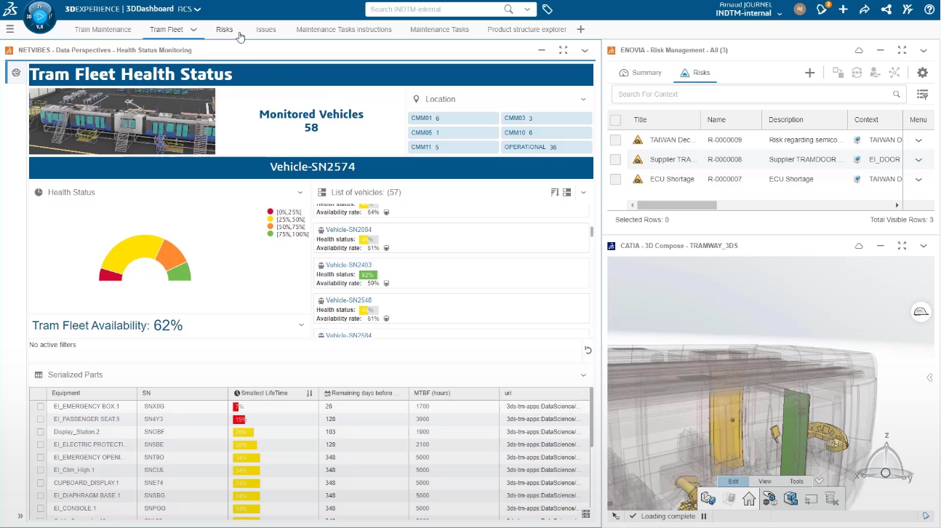Reset filters with the undo arrow icon
Viewport: 941px width, 528px height.
pos(588,350)
